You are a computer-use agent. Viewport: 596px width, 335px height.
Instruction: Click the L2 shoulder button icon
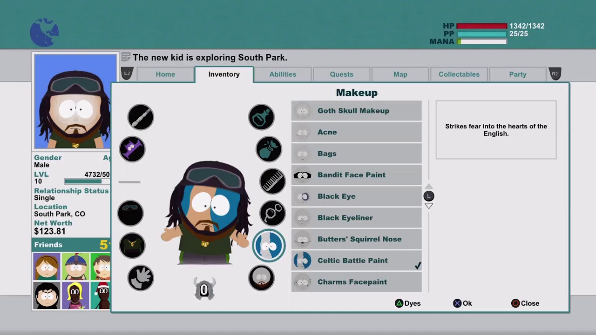pos(127,74)
